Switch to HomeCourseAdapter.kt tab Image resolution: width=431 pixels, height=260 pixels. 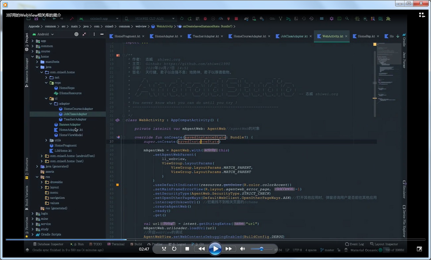coord(249,36)
